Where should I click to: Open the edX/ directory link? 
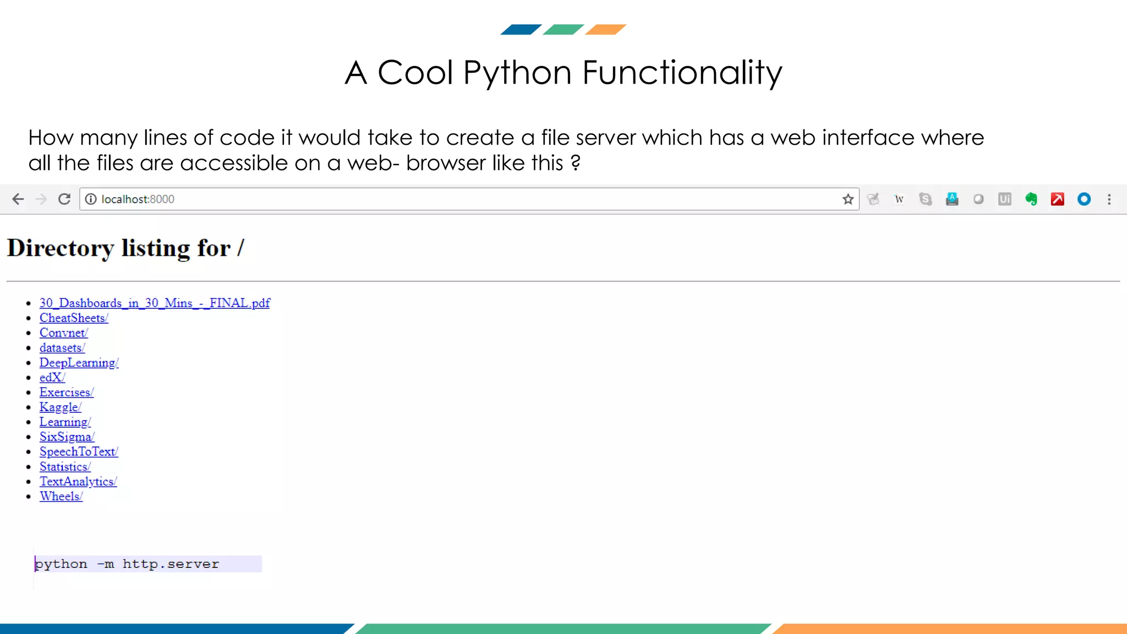coord(52,378)
